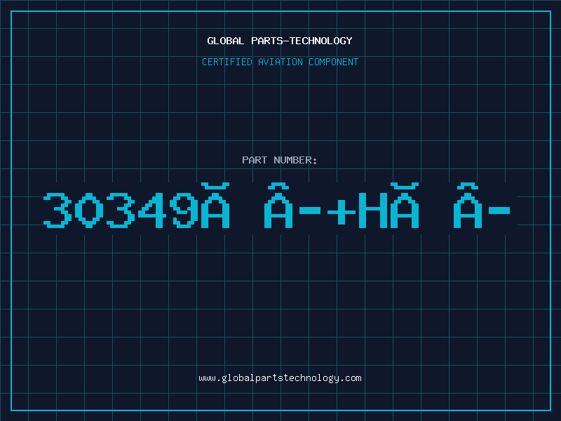Open the www.globalpartstechnology.com link
This screenshot has height=421, width=561.
tap(280, 378)
